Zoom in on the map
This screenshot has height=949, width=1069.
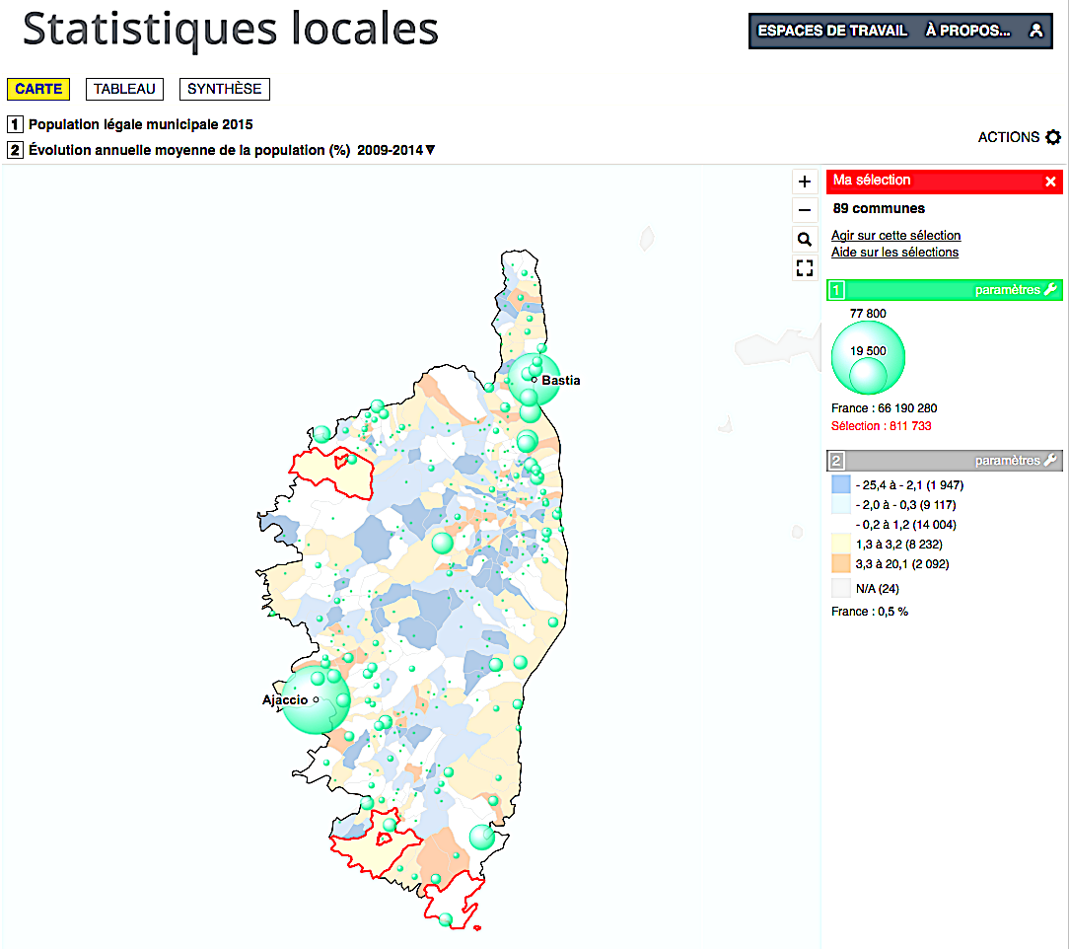pyautogui.click(x=804, y=181)
